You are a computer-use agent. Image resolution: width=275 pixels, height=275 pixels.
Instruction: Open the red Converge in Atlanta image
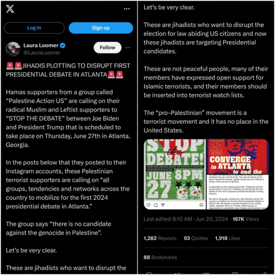pyautogui.click(x=238, y=174)
